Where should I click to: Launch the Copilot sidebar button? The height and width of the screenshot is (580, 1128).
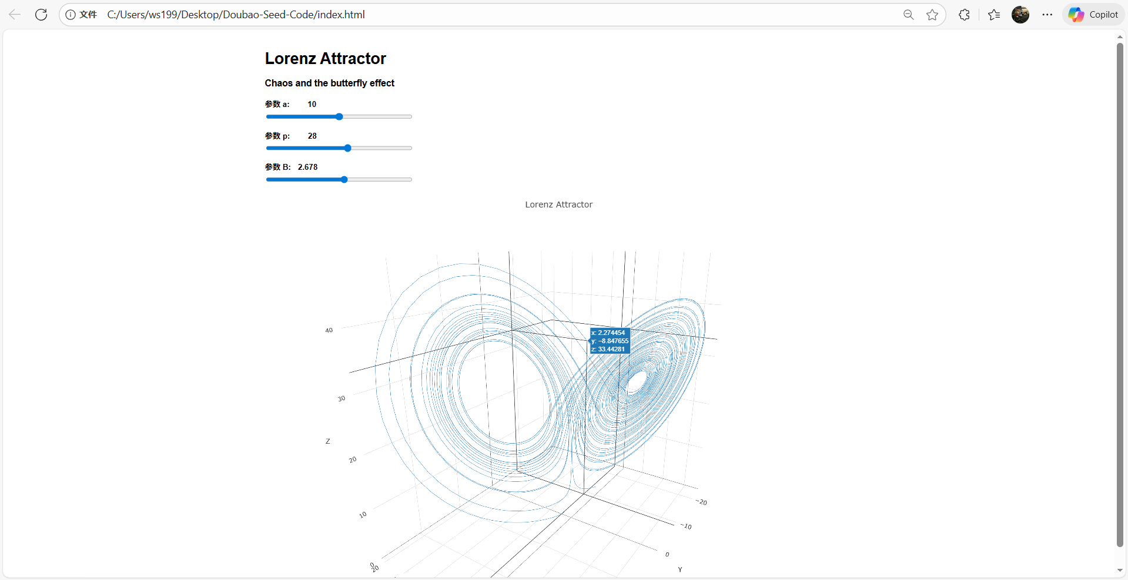tap(1093, 15)
